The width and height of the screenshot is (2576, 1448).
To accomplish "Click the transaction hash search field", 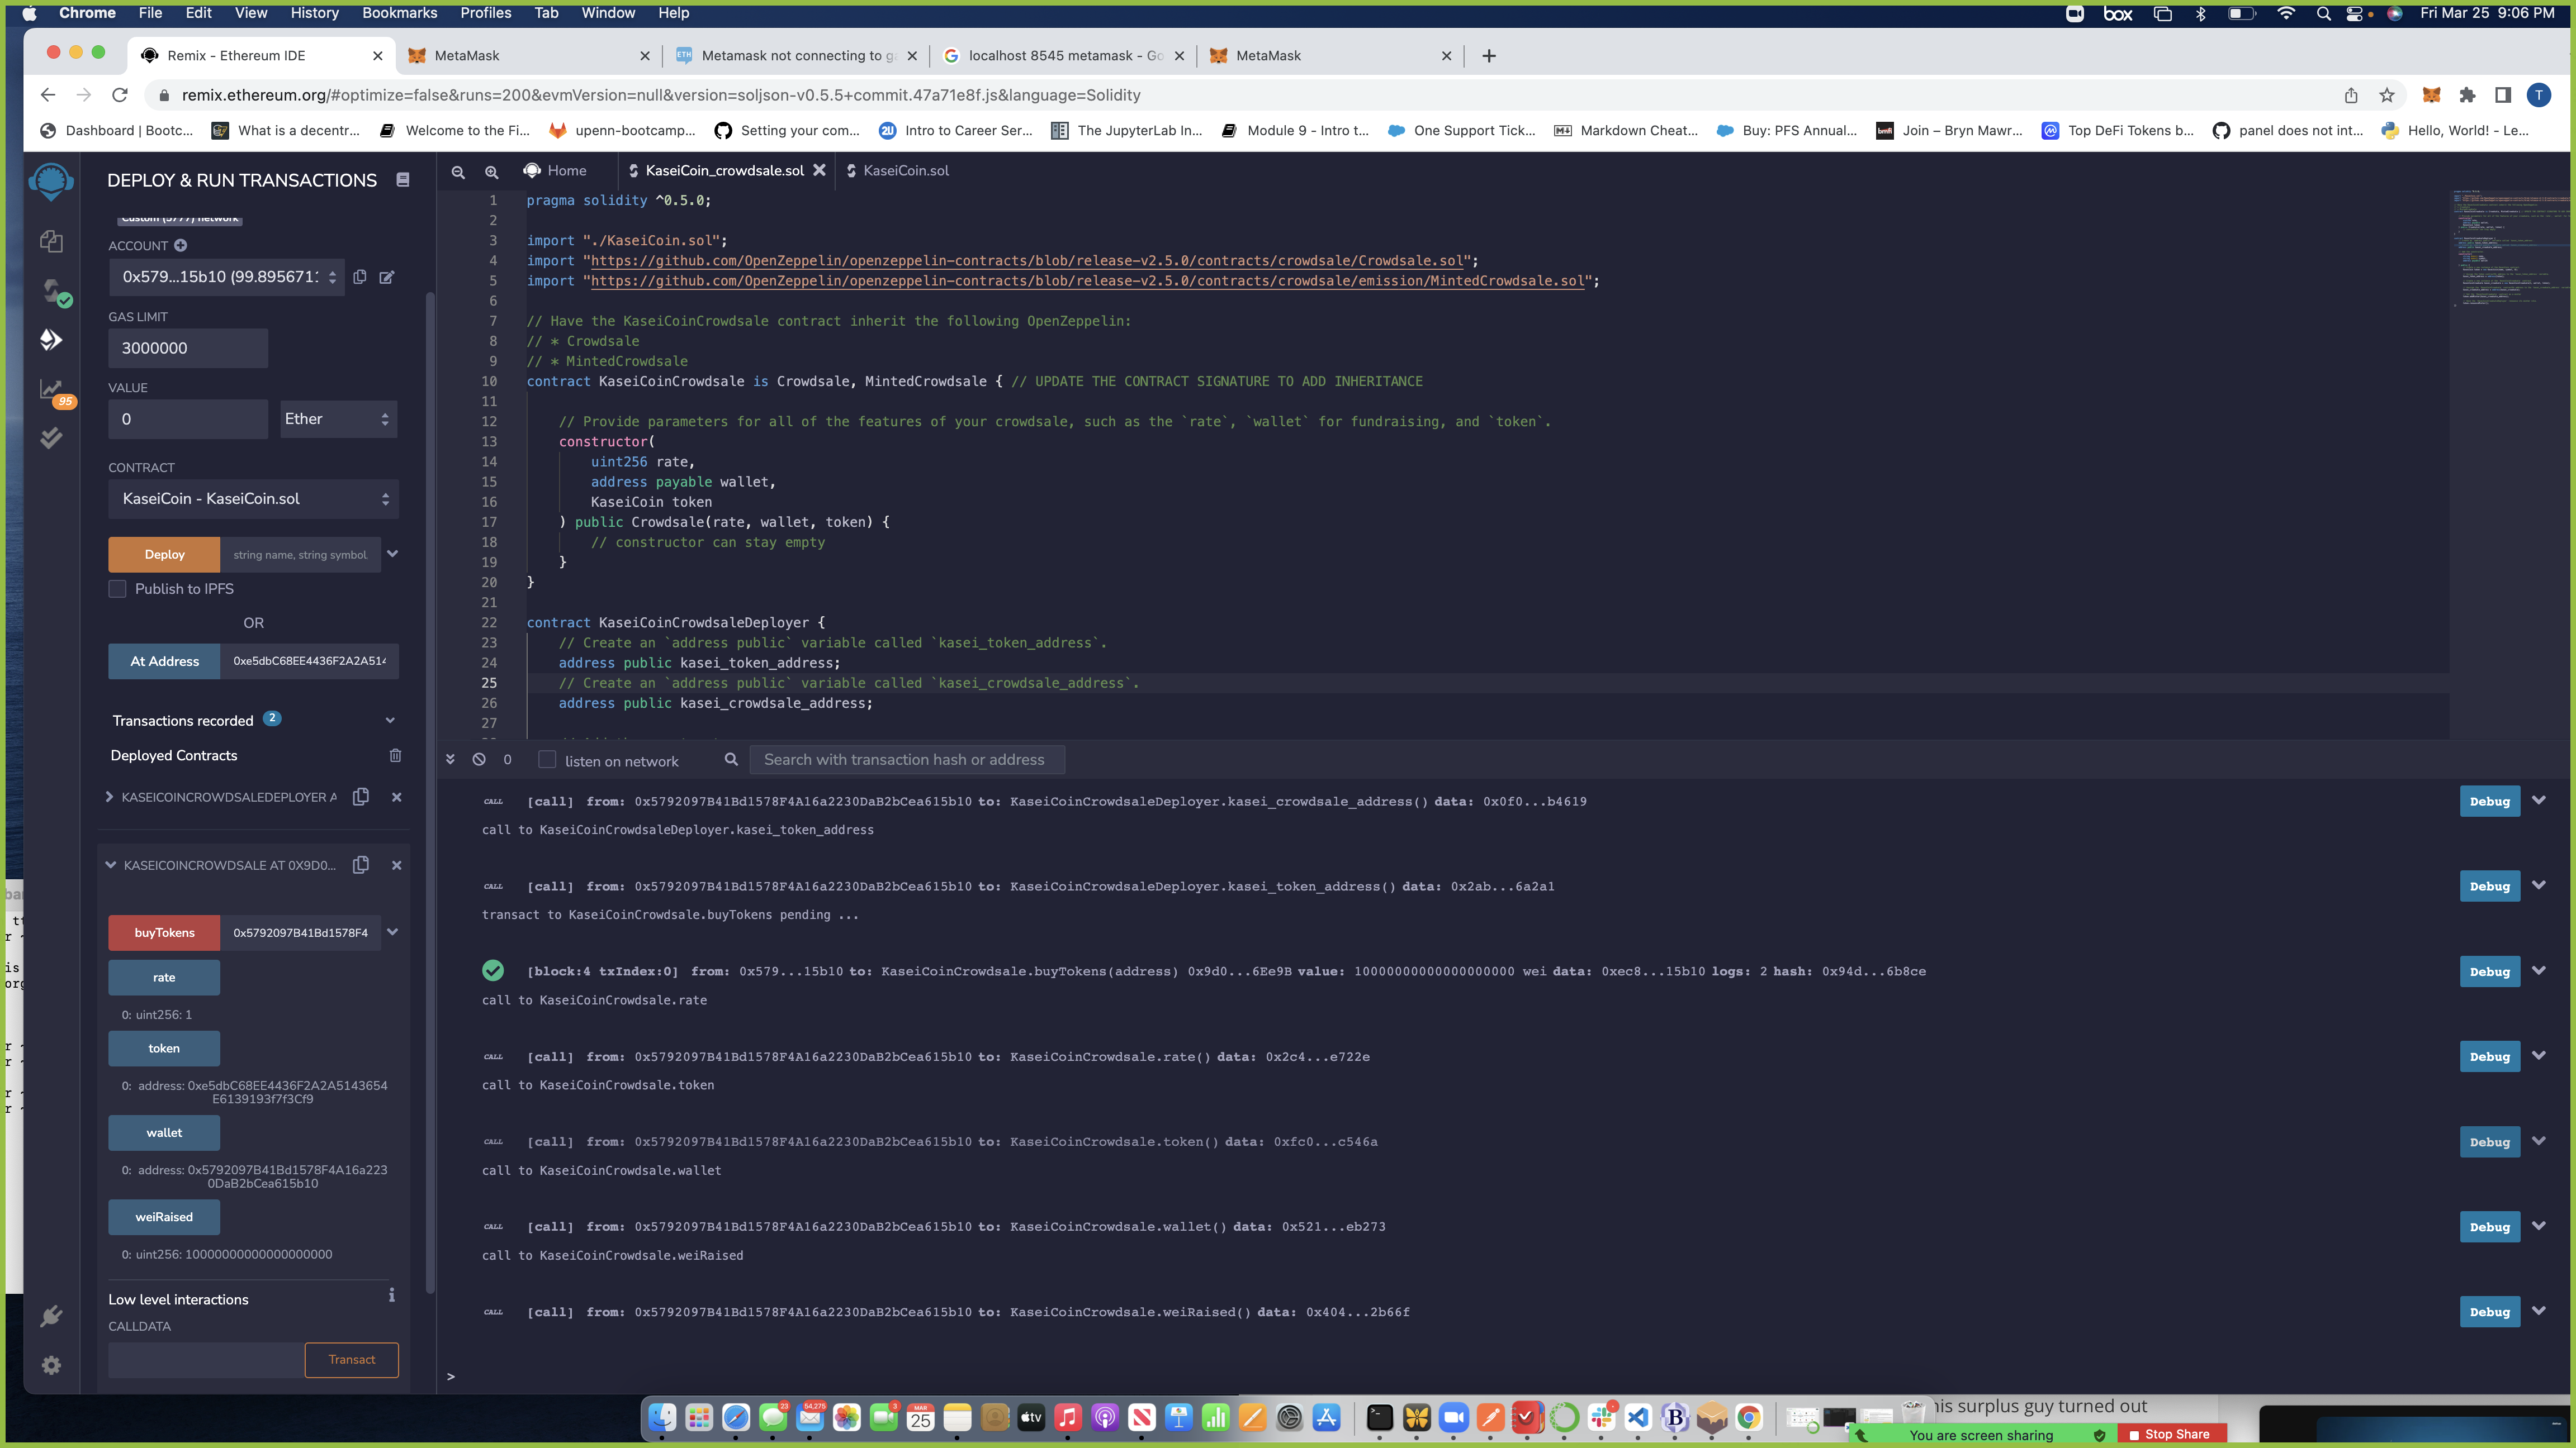I will (906, 760).
